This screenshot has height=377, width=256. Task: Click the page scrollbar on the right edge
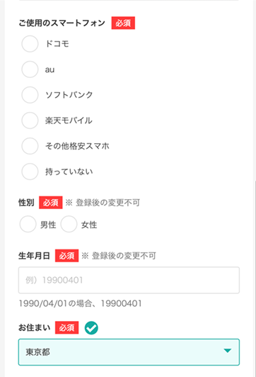point(255,279)
